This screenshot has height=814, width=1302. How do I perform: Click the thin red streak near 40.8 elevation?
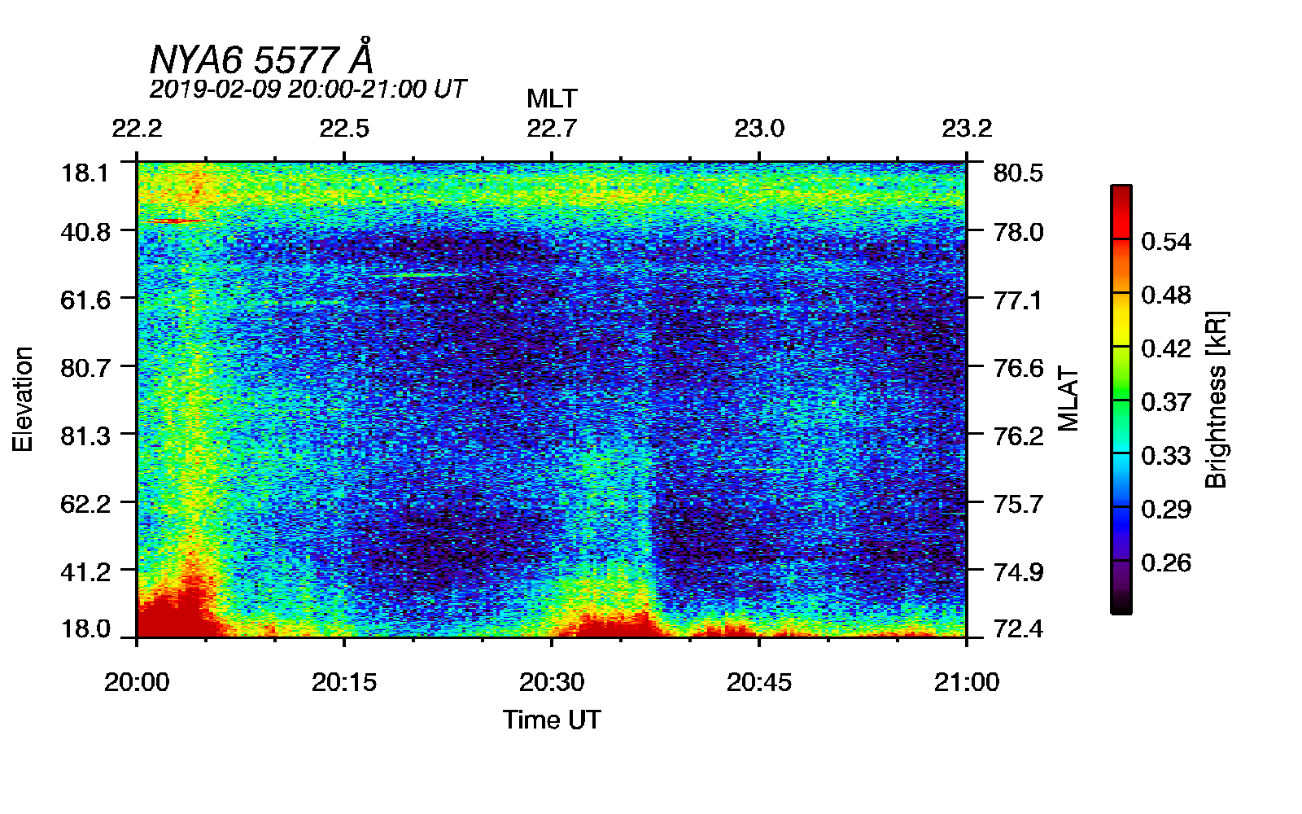pos(173,221)
